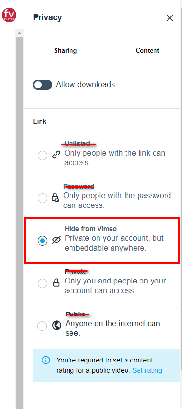Select the Unlisted radio button
Screen dimensions: 182x409
tap(42, 156)
